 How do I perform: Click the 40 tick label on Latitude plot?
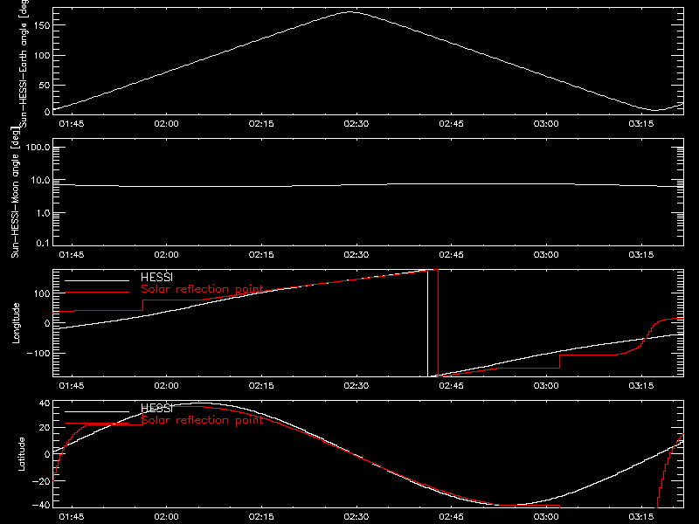point(45,403)
